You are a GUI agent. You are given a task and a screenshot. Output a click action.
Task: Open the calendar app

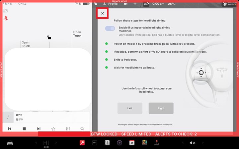[132, 143]
